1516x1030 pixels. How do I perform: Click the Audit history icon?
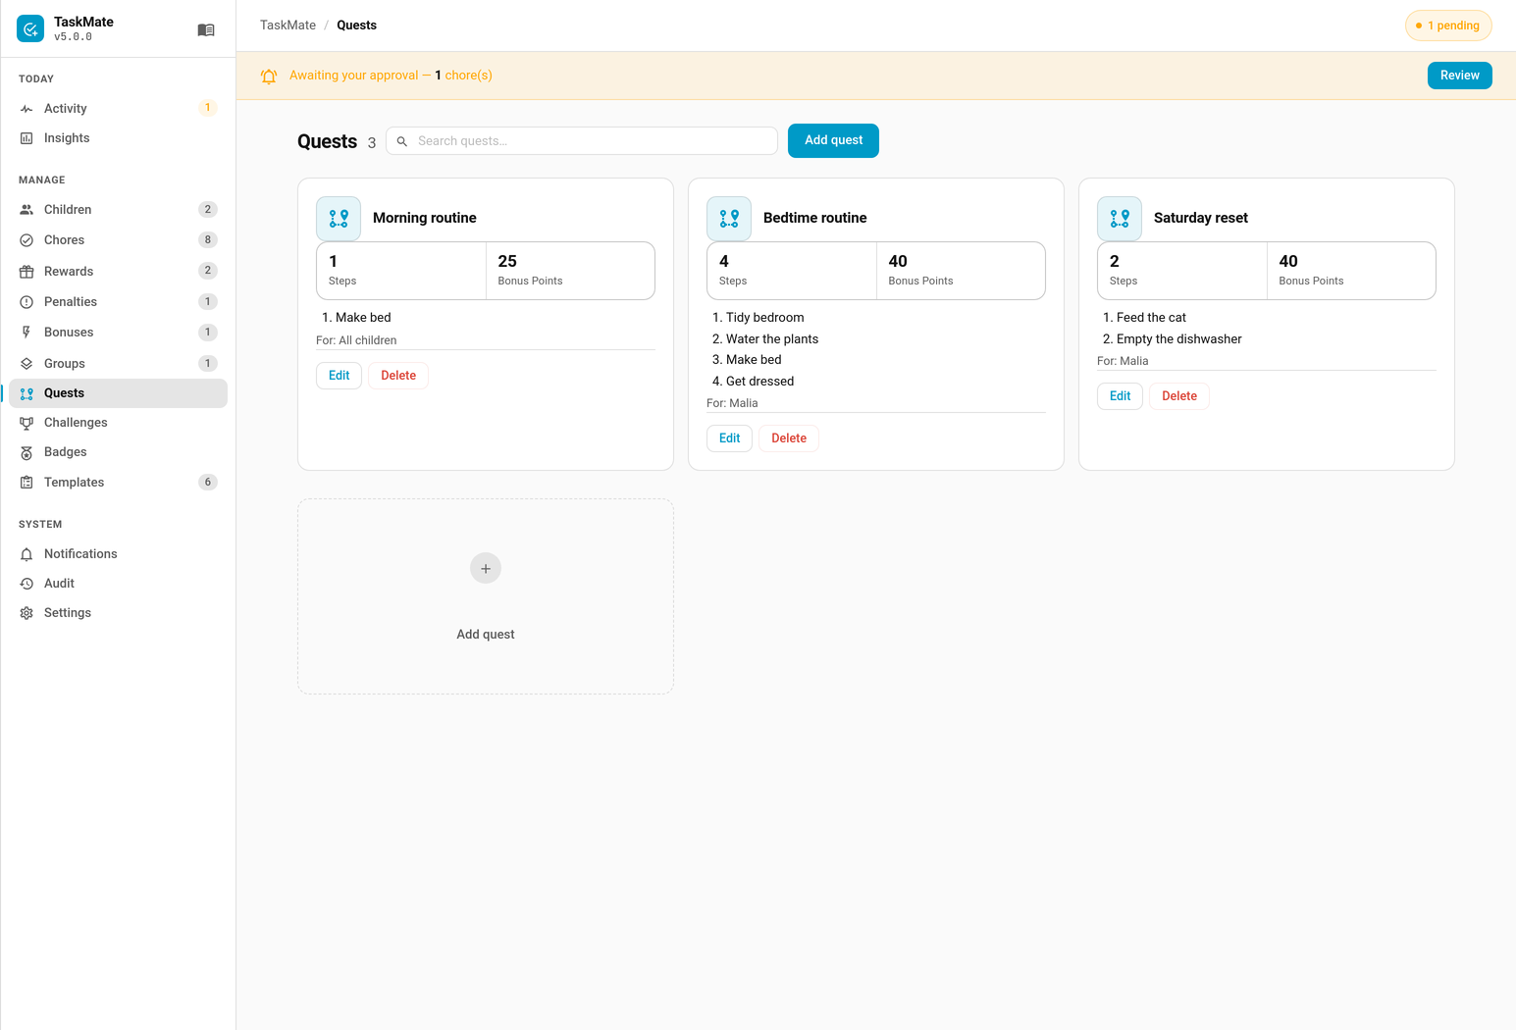(x=26, y=584)
